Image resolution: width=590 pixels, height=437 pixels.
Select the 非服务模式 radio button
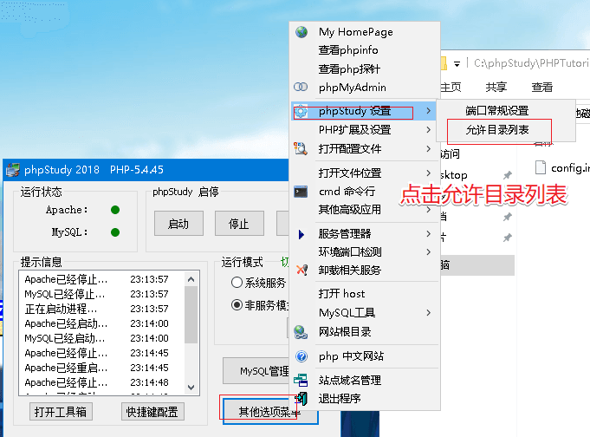point(237,304)
